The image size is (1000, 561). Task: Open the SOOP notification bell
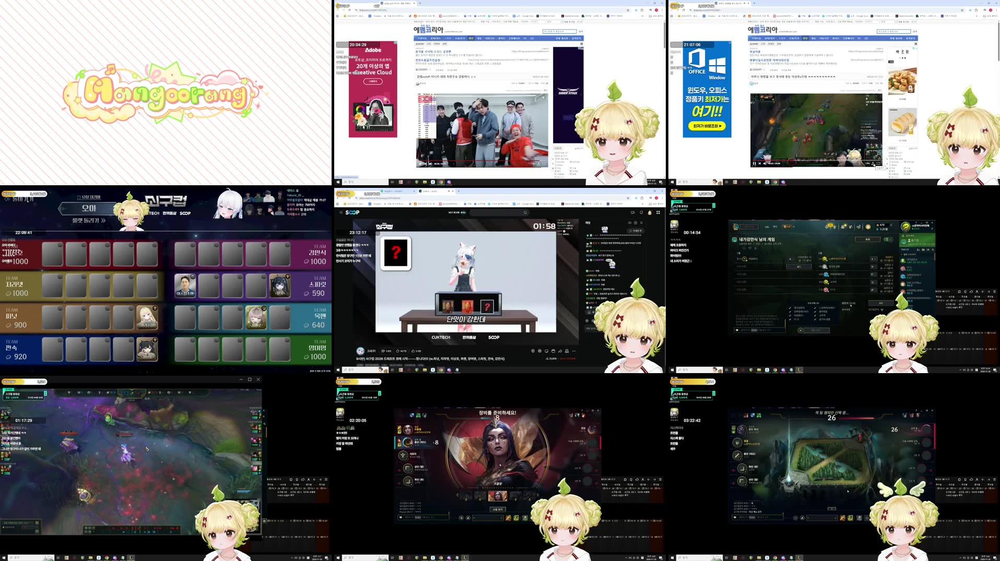click(x=641, y=212)
